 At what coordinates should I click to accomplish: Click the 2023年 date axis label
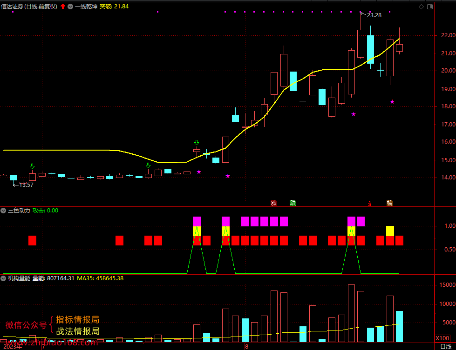(x=13, y=347)
